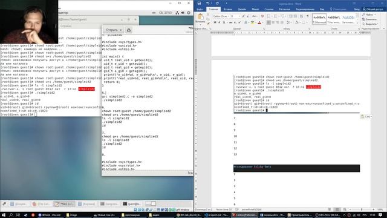The image size is (387, 218).
Task: Click Заменить in Word editing group
Action: (369, 19)
